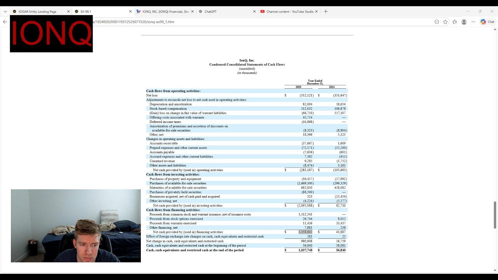The height and width of the screenshot is (280, 498).
Task: Click 'Prepaid expenses and other current assets' label
Action: tap(178, 148)
